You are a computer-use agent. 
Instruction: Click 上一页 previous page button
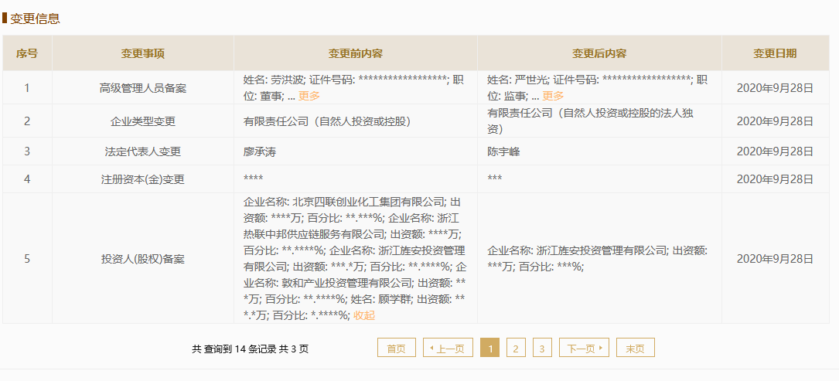pyautogui.click(x=448, y=349)
